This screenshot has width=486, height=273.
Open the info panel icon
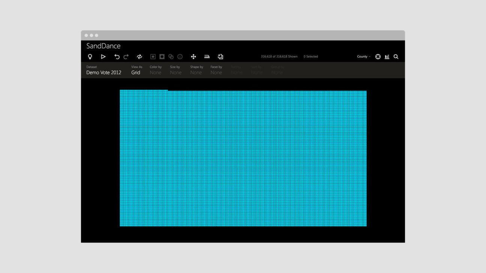[180, 56]
